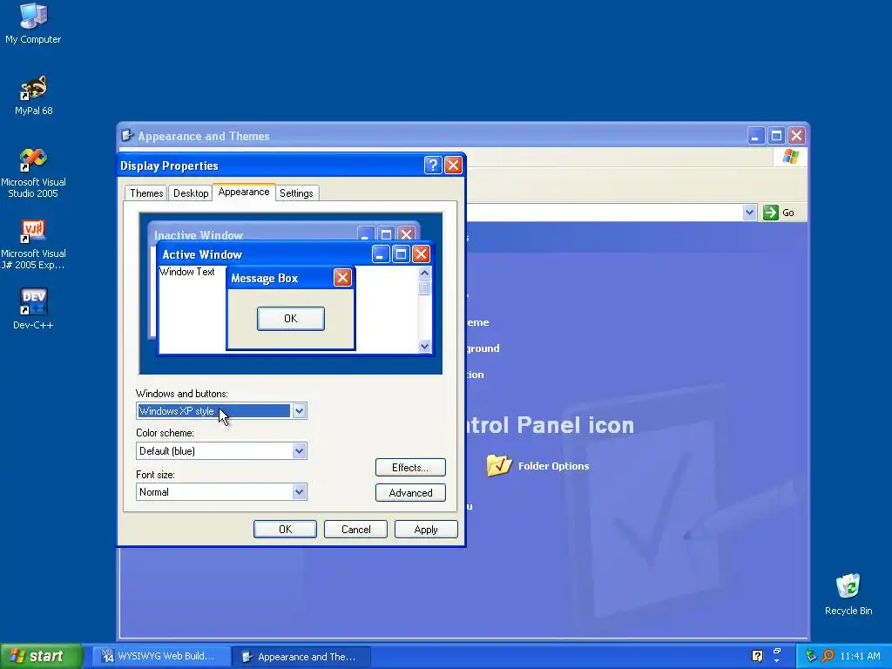892x669 pixels.
Task: Switch to the Appearance and Themes taskbar button
Action: click(301, 657)
